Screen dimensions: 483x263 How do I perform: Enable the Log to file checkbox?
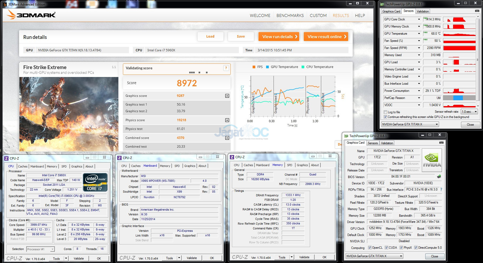pos(386,112)
